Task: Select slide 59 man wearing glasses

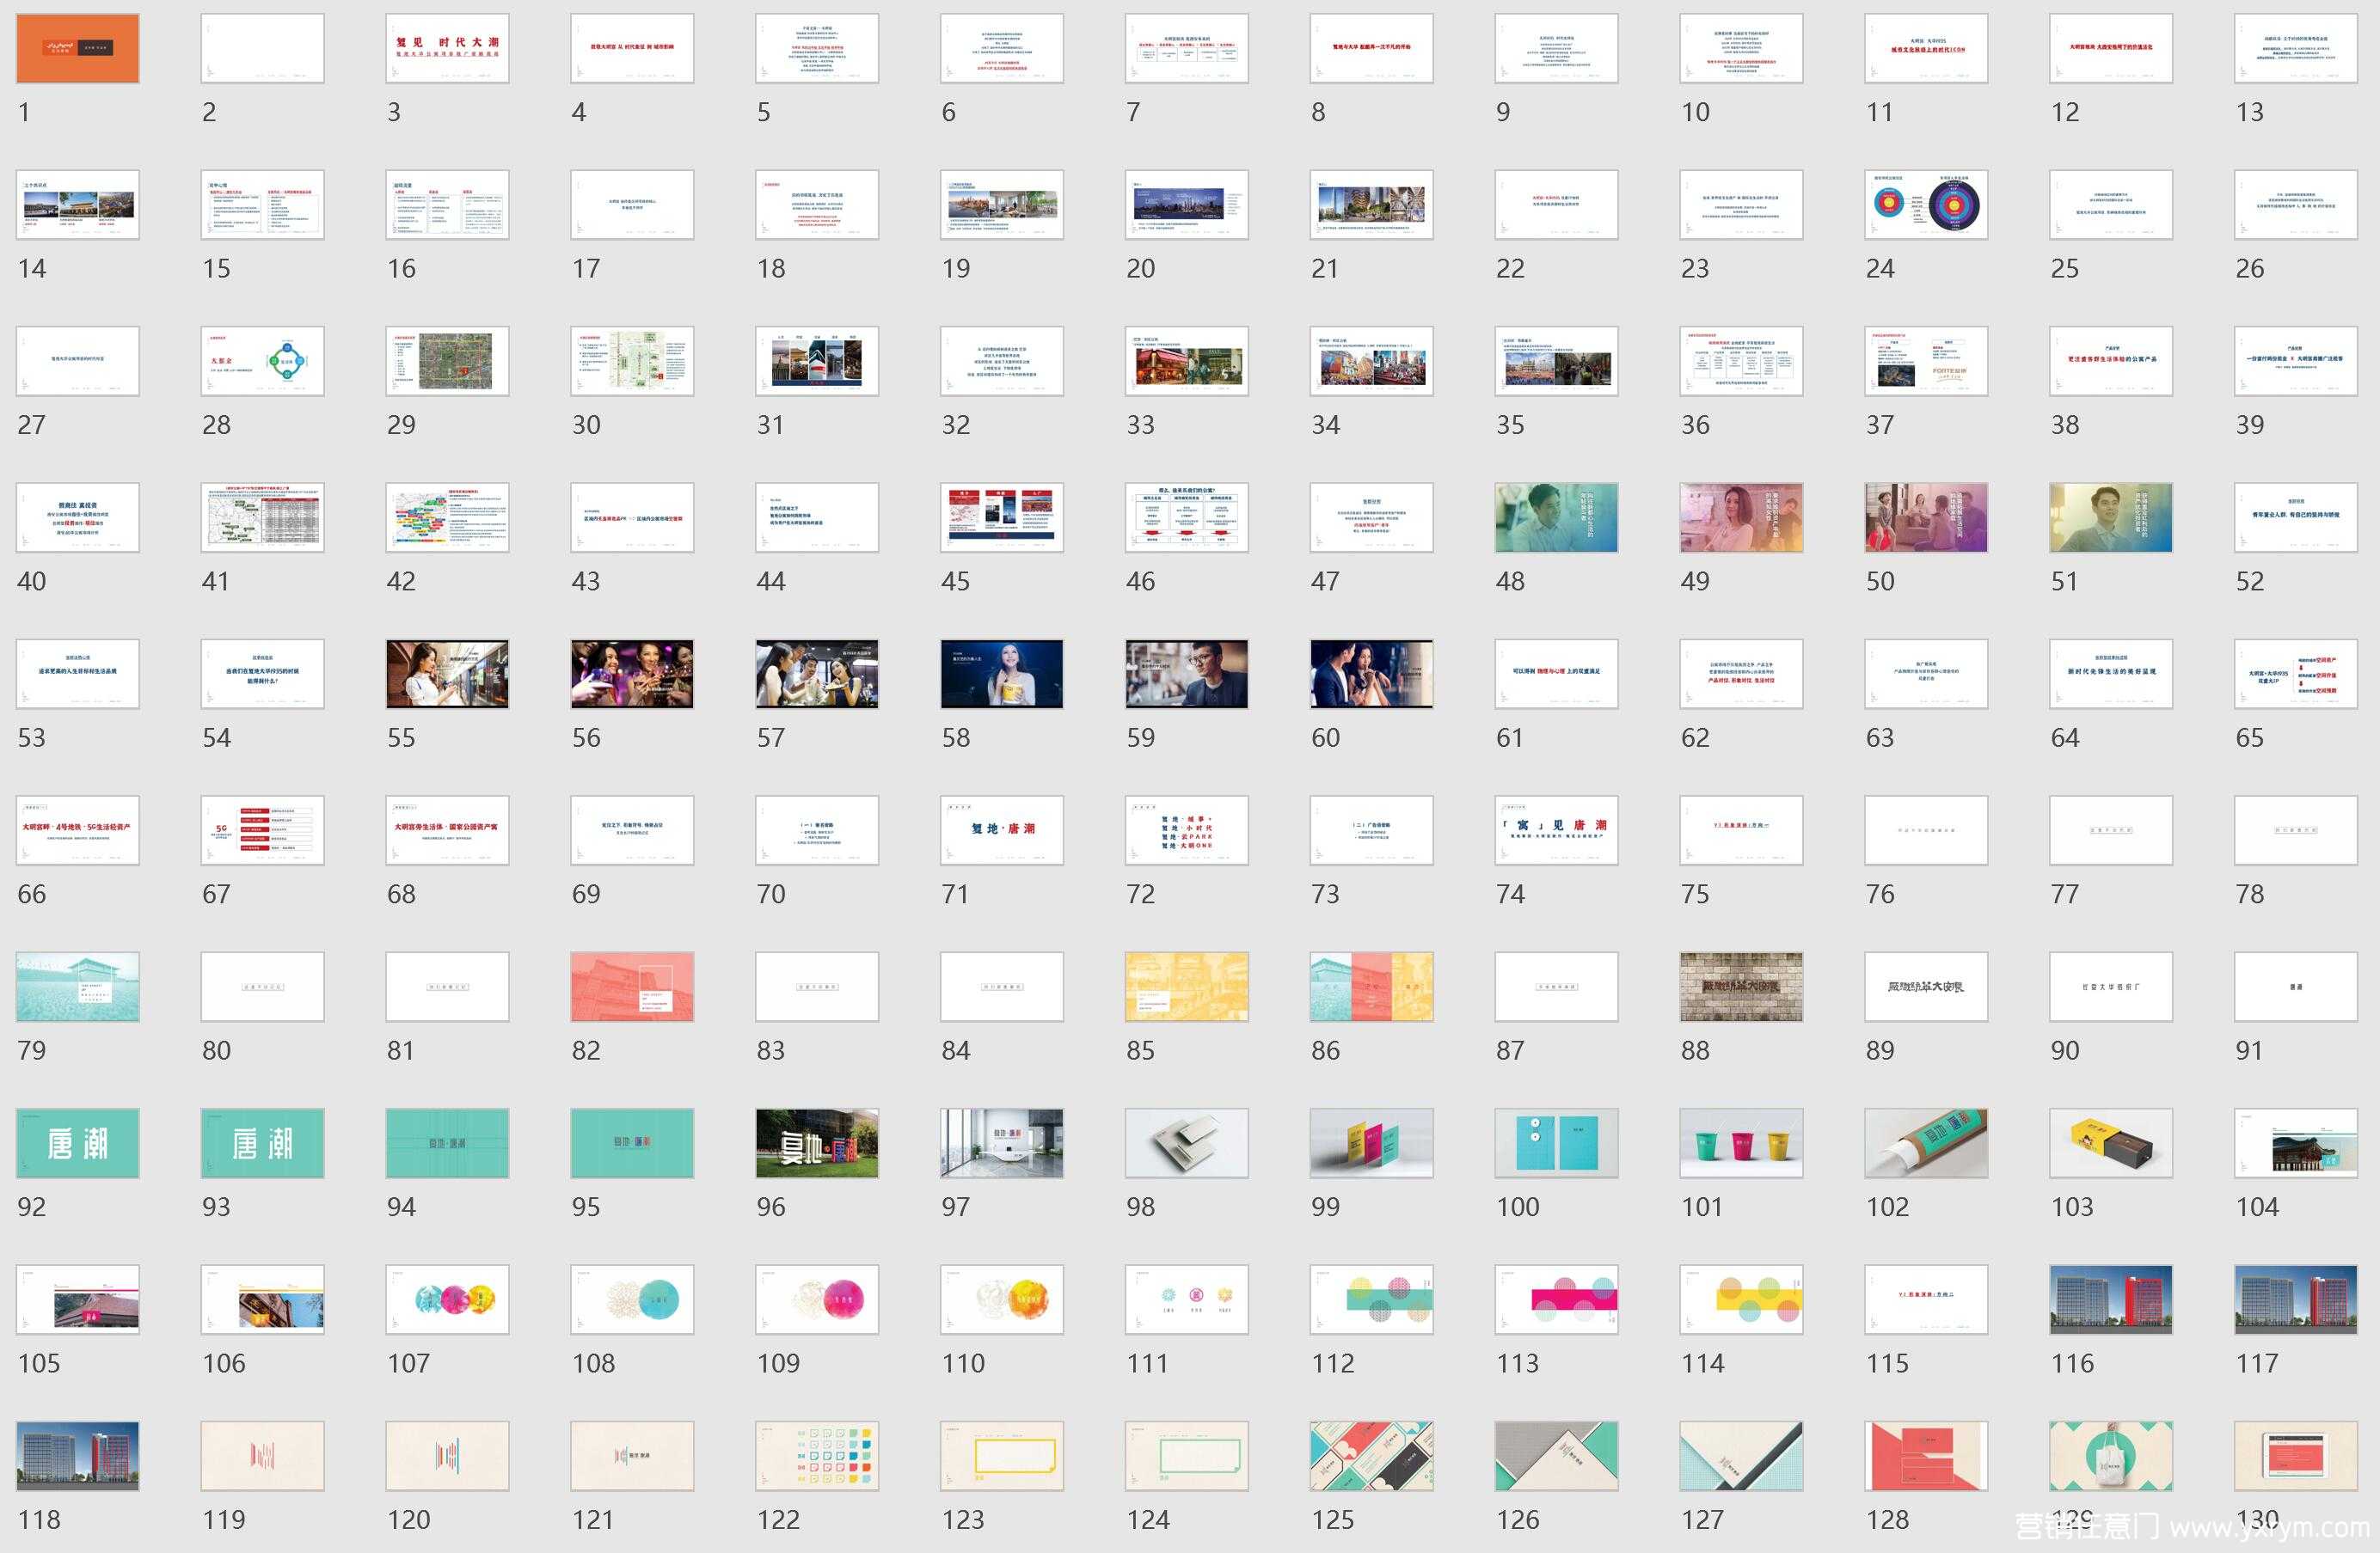Action: pyautogui.click(x=1186, y=674)
